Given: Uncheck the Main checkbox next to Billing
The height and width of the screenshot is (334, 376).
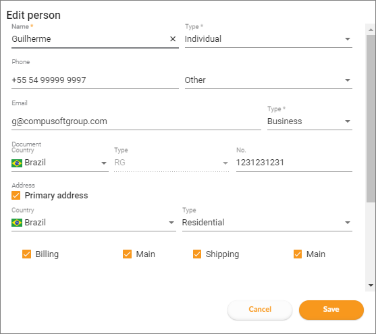Looking at the screenshot, I should 127,254.
